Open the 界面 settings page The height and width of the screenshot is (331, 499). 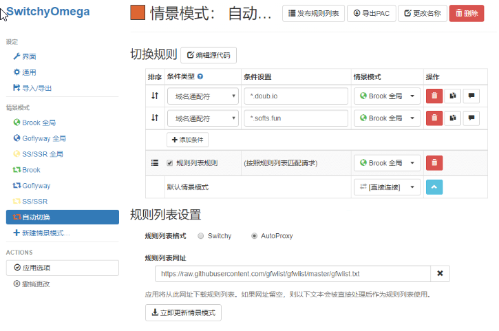coord(25,56)
